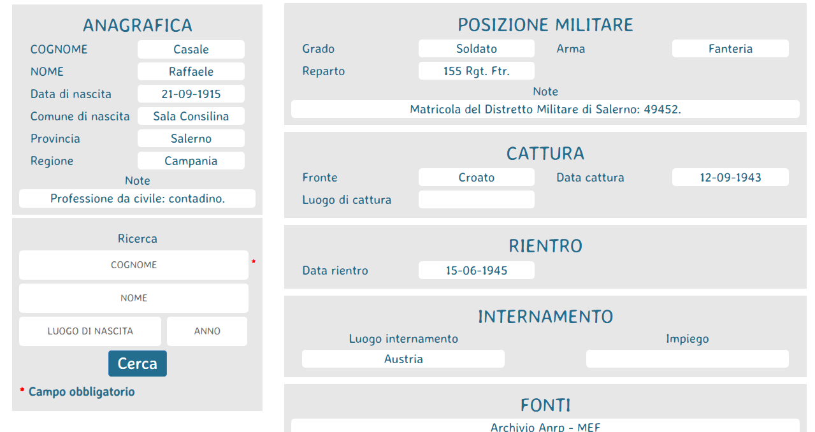Click the Fronte value 'Croato'
The image size is (815, 432).
477,177
